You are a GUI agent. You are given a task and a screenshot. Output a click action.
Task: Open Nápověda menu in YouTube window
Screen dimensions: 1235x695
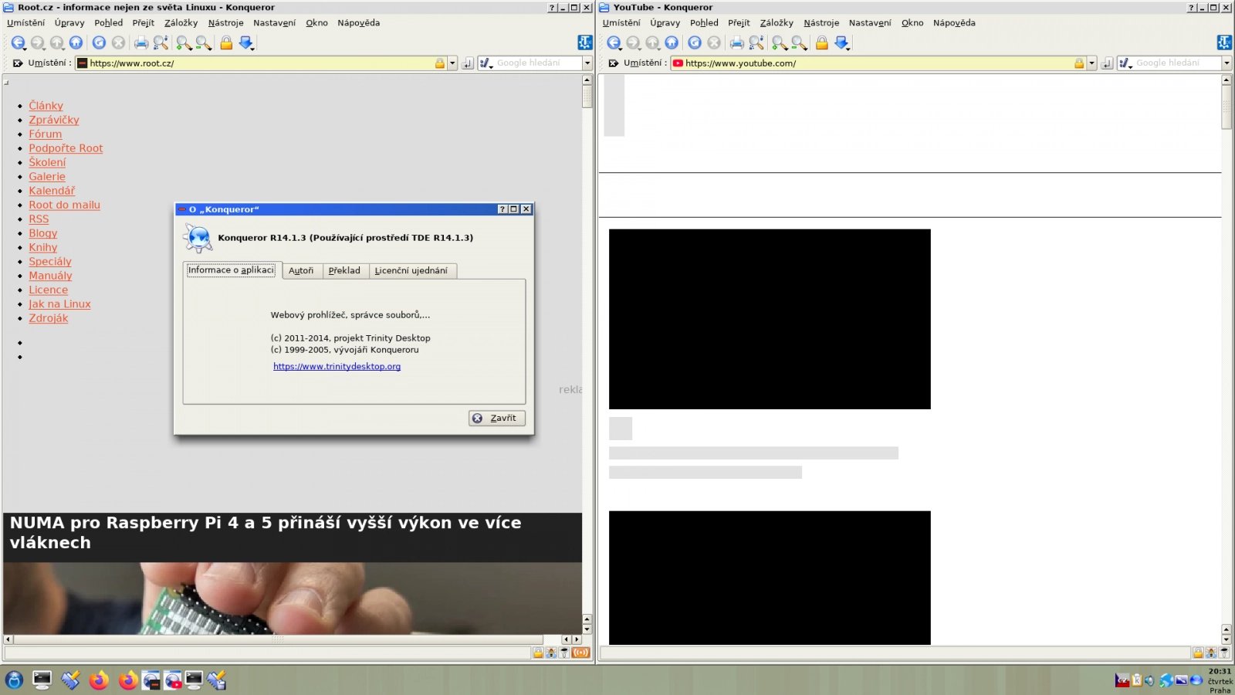click(954, 23)
